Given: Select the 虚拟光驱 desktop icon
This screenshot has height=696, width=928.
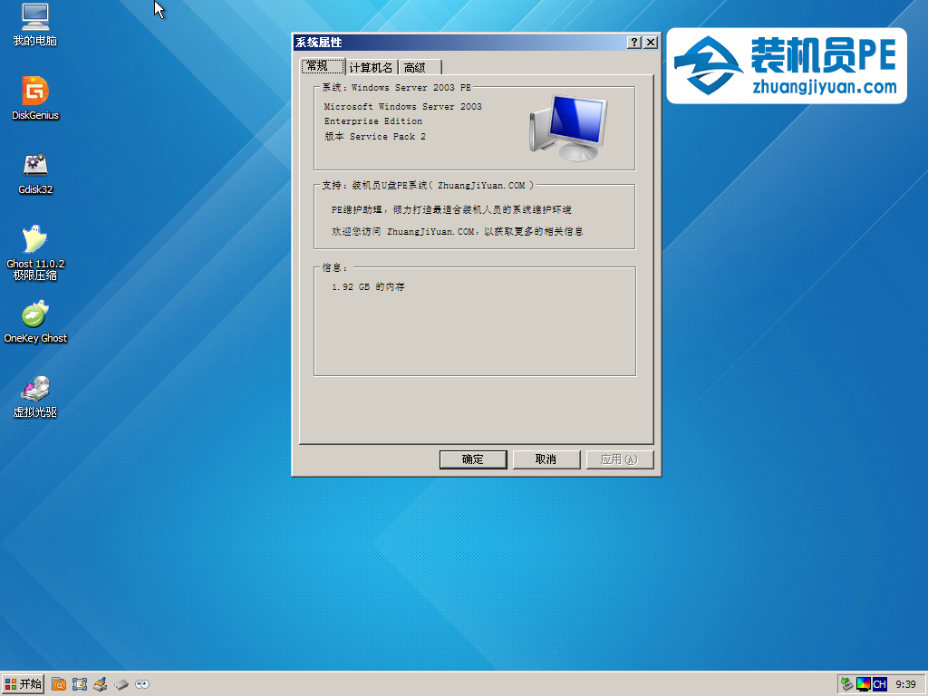Looking at the screenshot, I should tap(35, 397).
